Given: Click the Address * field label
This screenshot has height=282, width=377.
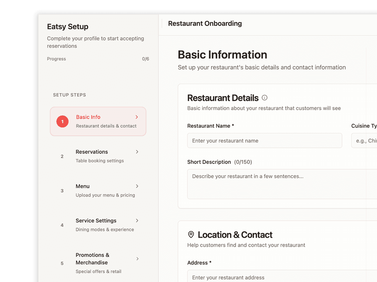Looking at the screenshot, I should pos(199,263).
